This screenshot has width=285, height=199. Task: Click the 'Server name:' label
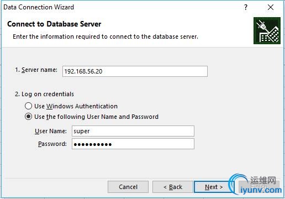(36, 70)
